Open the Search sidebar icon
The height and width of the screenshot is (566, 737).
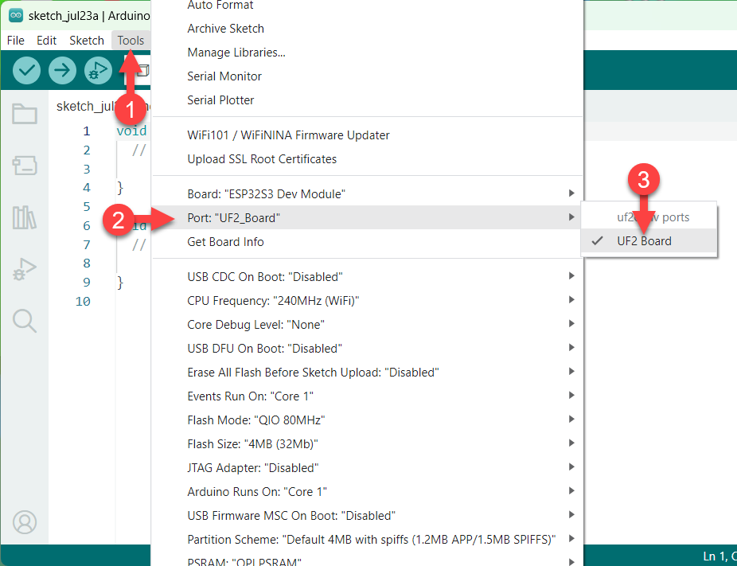[x=25, y=321]
